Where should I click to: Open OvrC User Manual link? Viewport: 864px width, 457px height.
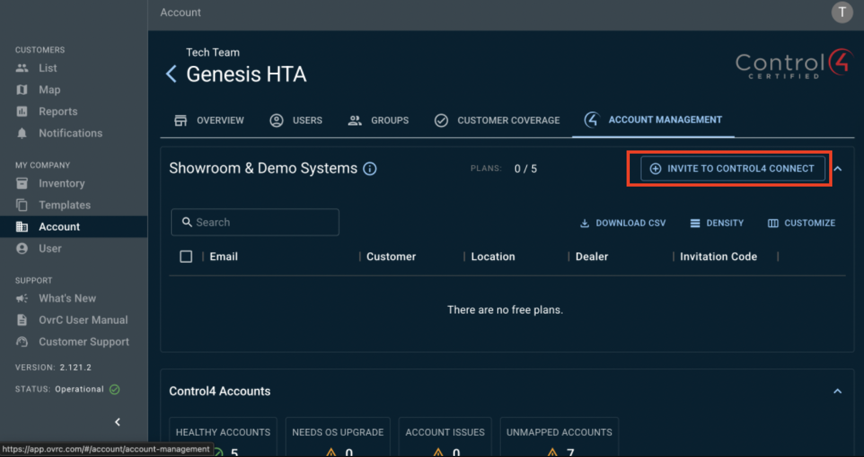(83, 320)
